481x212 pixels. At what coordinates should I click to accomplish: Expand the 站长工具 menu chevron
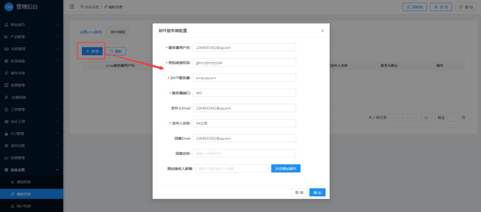point(57,122)
